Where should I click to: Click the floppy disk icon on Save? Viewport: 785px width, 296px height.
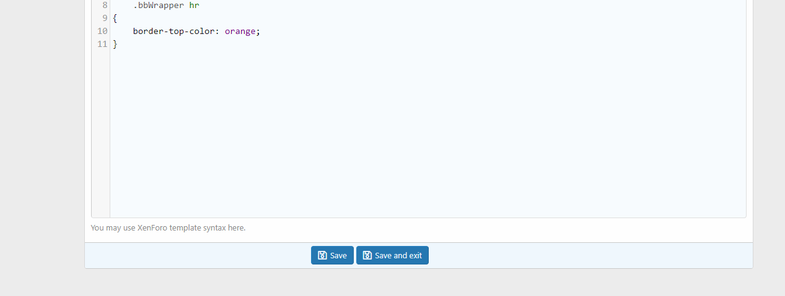(x=322, y=255)
